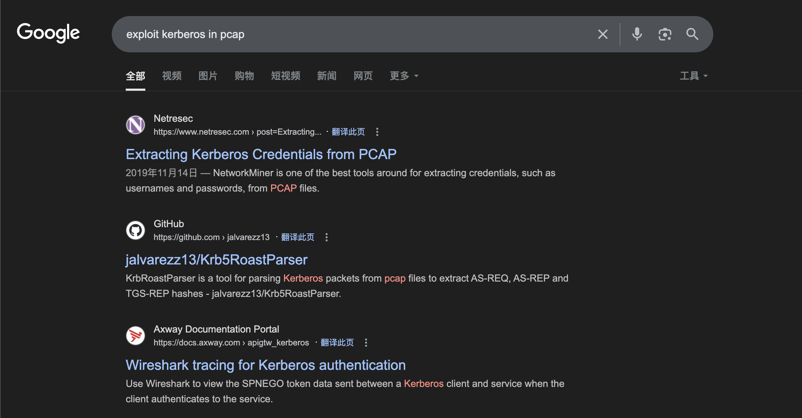Open three-dot menu for Netresec result
This screenshot has height=418, width=802.
(377, 132)
